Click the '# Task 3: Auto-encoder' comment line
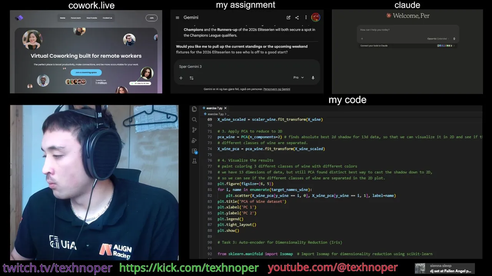 (279, 242)
